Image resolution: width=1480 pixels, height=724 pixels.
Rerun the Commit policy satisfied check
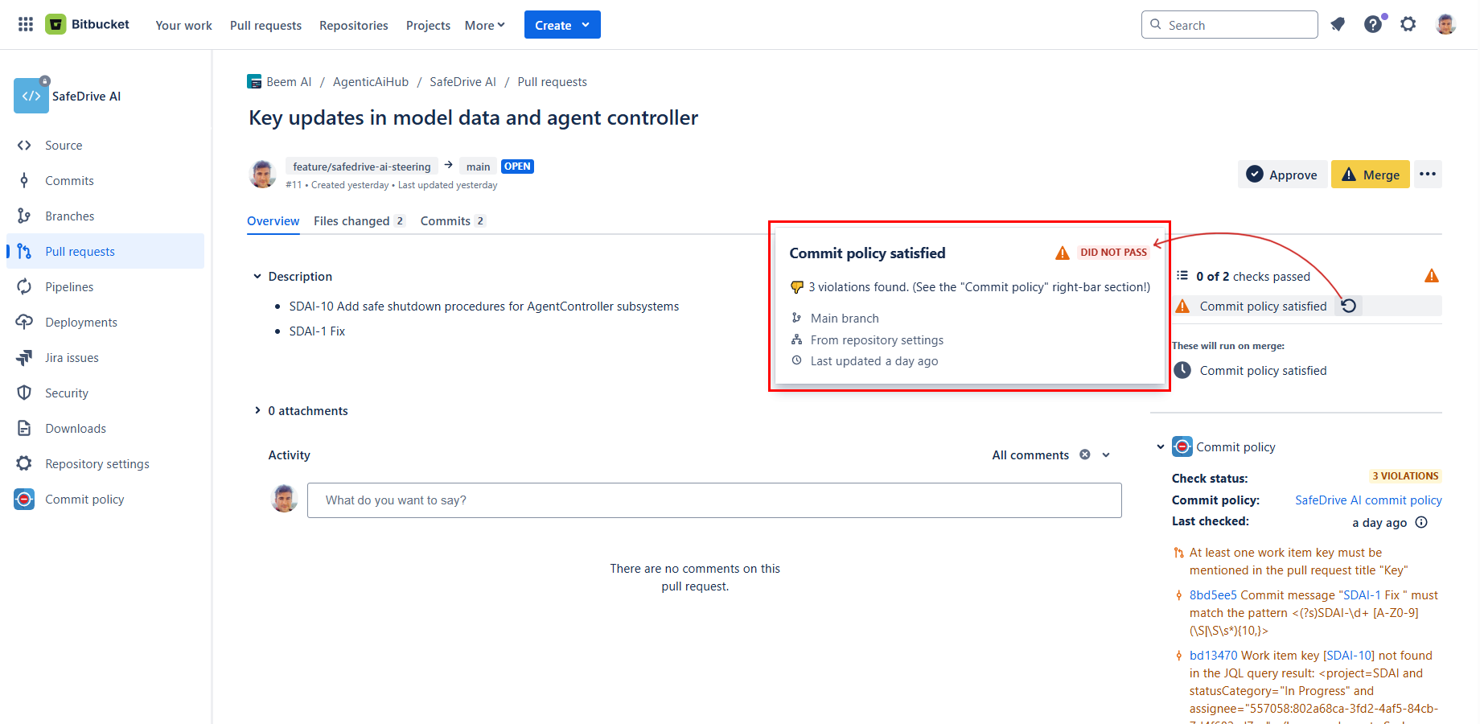(1350, 306)
